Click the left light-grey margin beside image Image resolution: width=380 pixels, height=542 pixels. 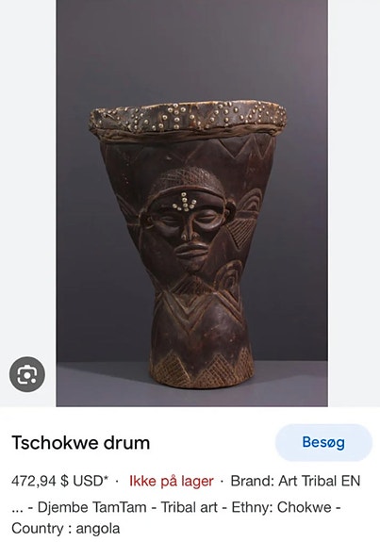point(28,172)
